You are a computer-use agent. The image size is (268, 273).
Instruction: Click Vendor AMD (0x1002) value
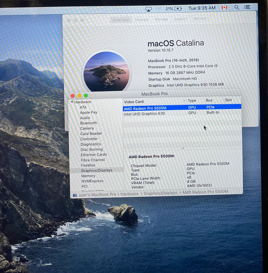click(200, 186)
